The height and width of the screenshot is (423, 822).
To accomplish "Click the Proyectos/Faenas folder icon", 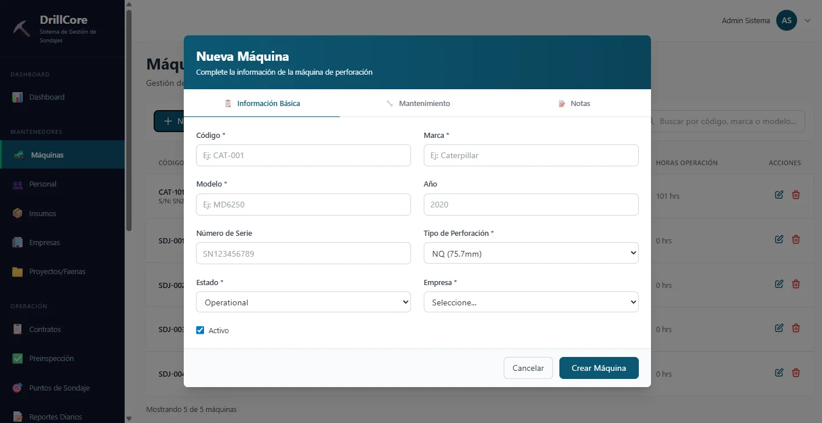I will [18, 272].
